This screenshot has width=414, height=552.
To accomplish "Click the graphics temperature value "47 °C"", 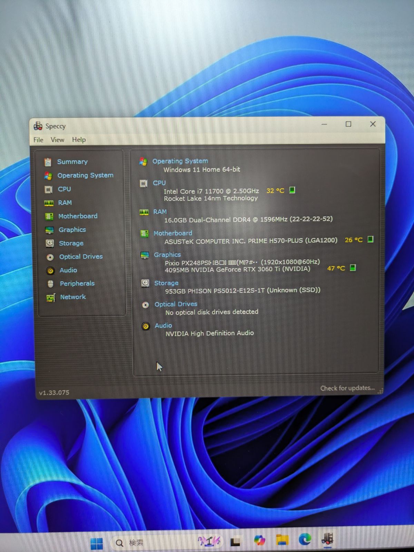I will 336,268.
